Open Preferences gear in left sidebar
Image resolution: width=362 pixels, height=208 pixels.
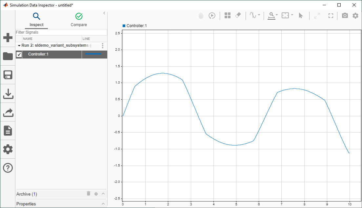[x=8, y=149]
